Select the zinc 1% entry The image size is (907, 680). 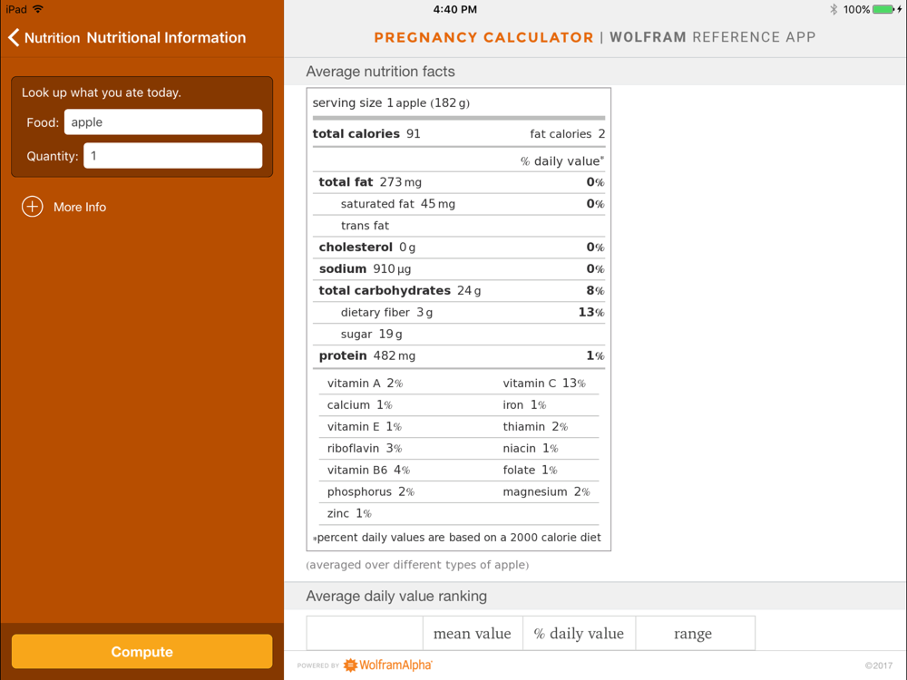point(349,513)
